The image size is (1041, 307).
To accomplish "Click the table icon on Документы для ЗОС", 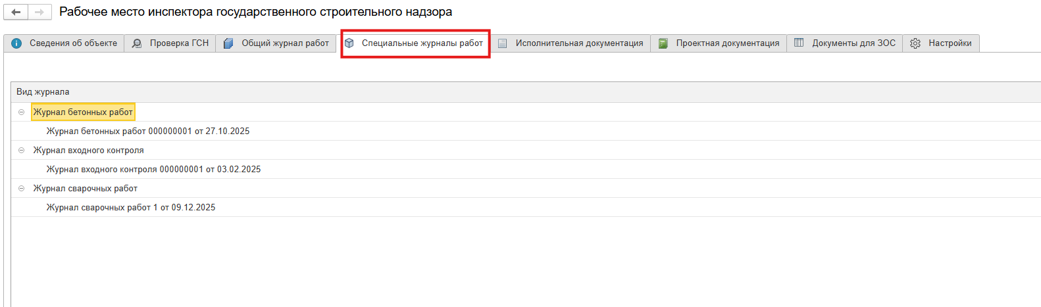I will (x=799, y=43).
